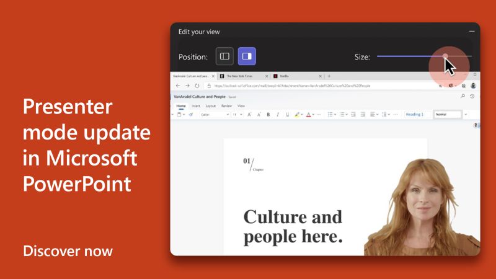The height and width of the screenshot is (279, 496).
Task: Expand the font color dropdown arrow
Action: pyautogui.click(x=313, y=115)
